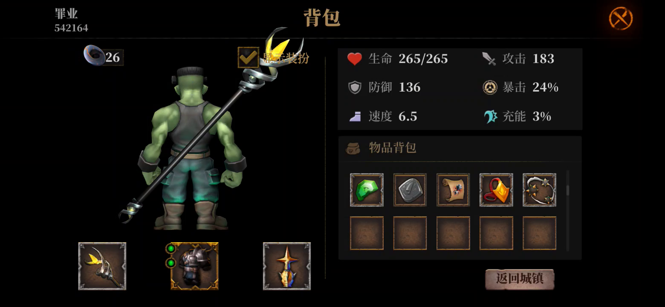Select the green gem item in backpack
The image size is (665, 307).
(367, 190)
